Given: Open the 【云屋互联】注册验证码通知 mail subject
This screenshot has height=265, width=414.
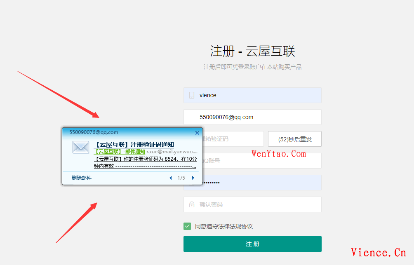Looking at the screenshot, I should [x=134, y=145].
